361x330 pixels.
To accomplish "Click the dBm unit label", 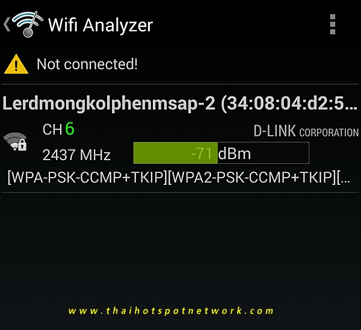I will point(234,154).
